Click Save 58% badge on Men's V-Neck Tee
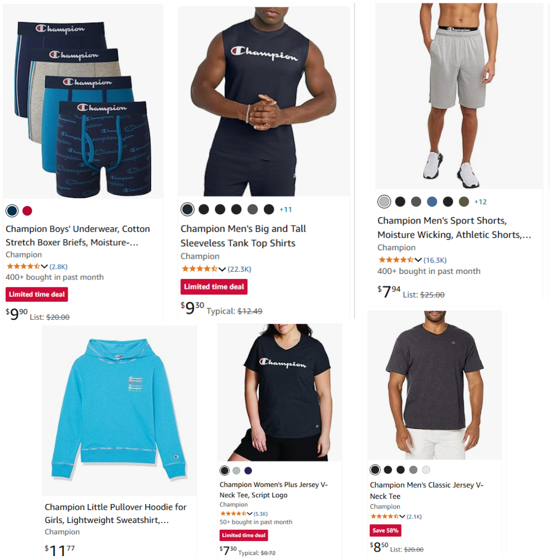 click(385, 530)
